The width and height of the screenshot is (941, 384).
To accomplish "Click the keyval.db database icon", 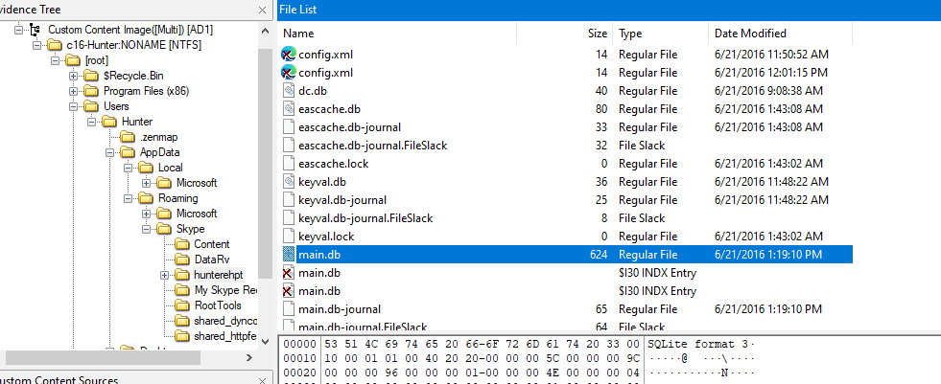I will (x=288, y=182).
